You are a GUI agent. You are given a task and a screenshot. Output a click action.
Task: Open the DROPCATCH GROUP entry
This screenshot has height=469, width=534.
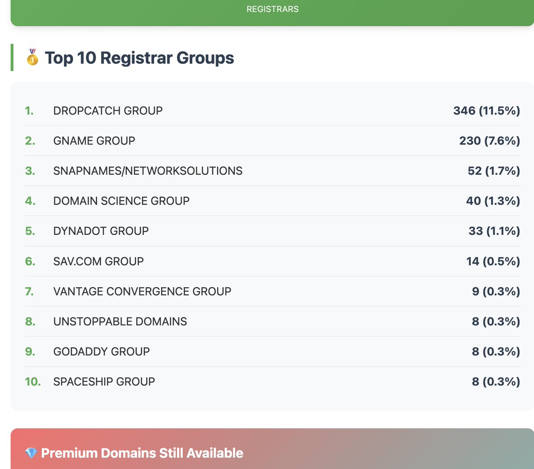[108, 110]
